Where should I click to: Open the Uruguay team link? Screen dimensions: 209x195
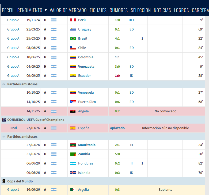85,29
